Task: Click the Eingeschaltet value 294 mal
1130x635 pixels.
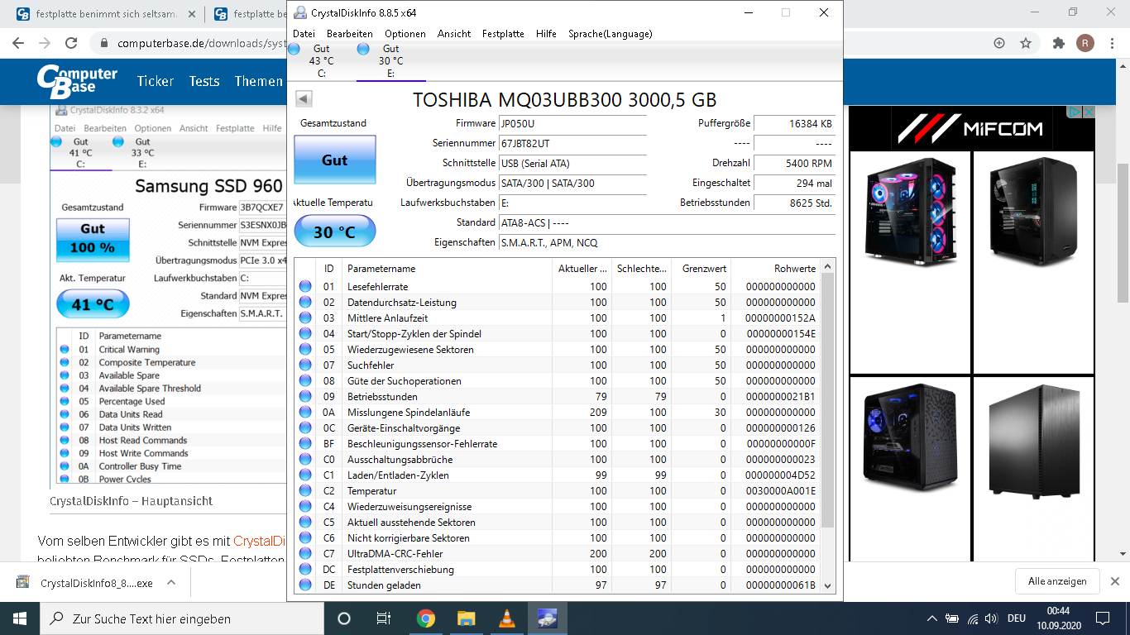Action: [x=794, y=183]
